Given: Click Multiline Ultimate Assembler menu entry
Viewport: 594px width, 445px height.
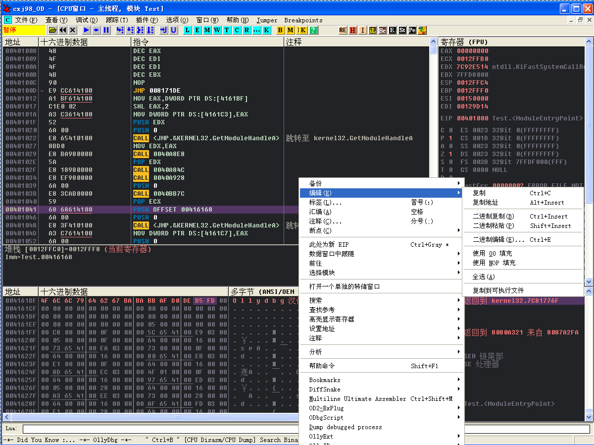Looking at the screenshot, I should (381, 399).
